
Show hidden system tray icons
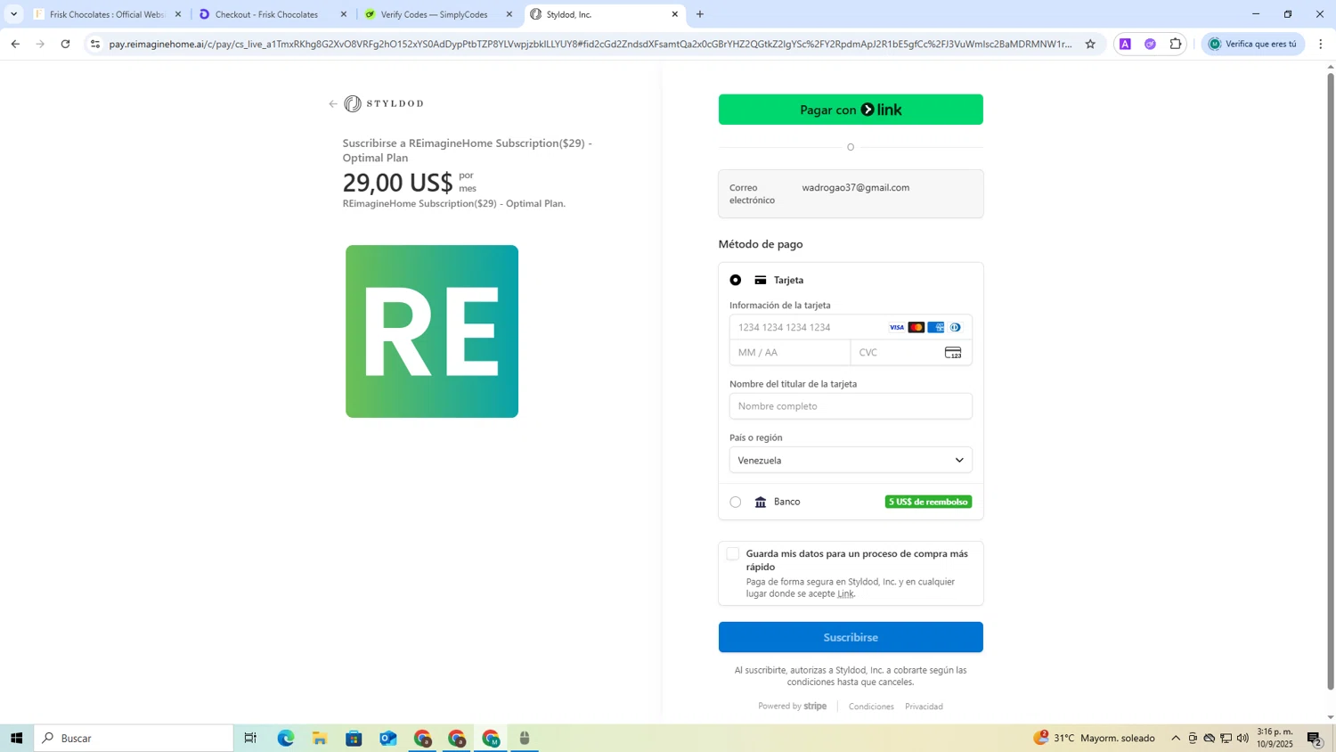(1176, 738)
